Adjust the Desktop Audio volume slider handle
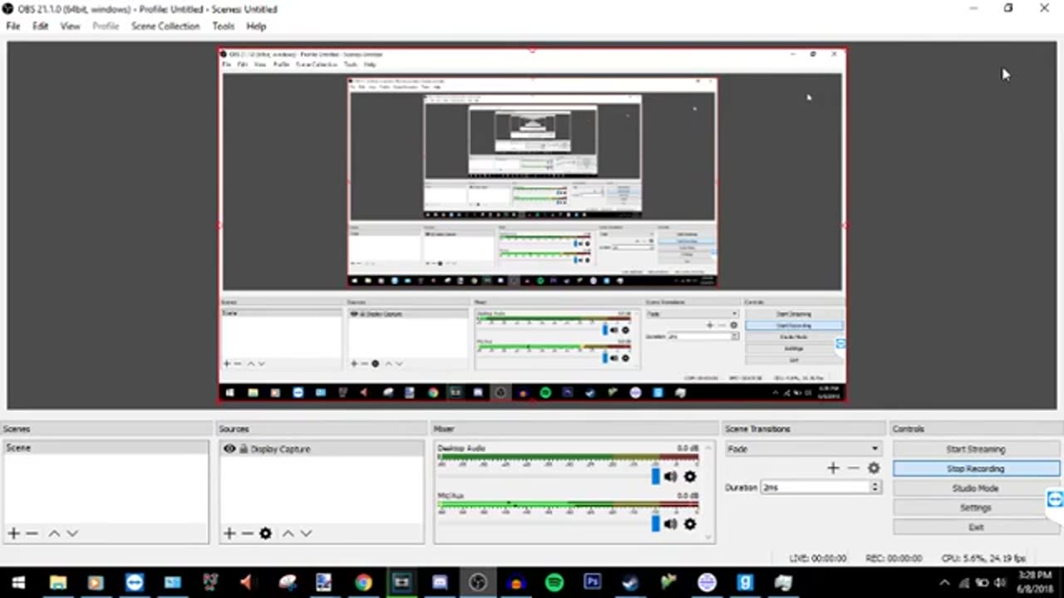 click(x=655, y=476)
